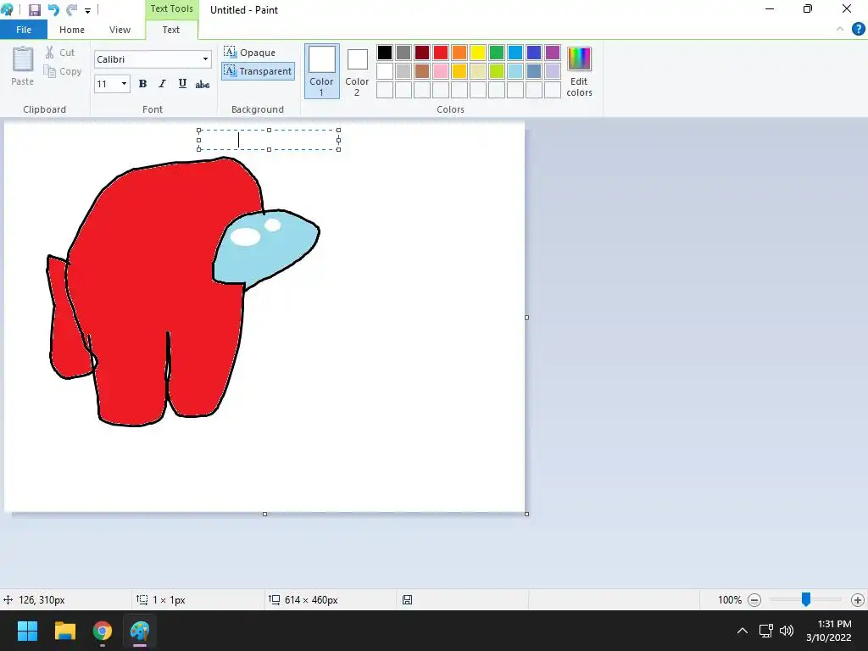Pick the turquoise blue swatch in the top row
Image resolution: width=868 pixels, height=651 pixels.
click(x=515, y=53)
